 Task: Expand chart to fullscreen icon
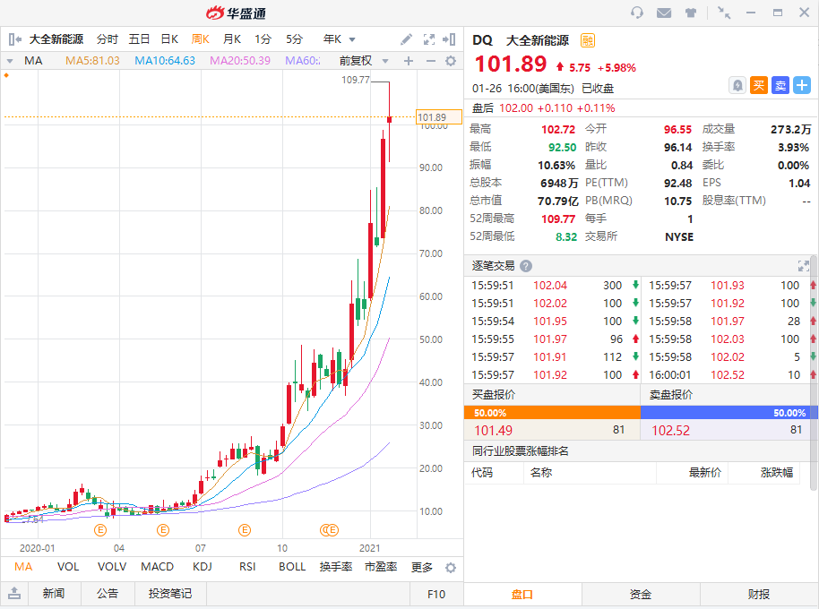click(x=429, y=39)
